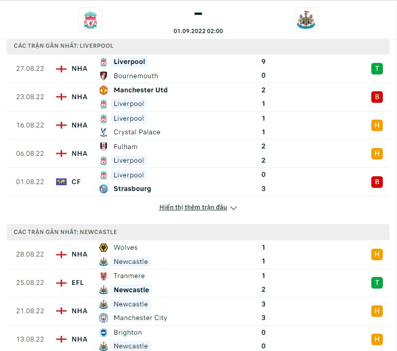Open the 21.08.22 Newcastle vs Manchester City row
This screenshot has height=351, width=397.
click(198, 311)
